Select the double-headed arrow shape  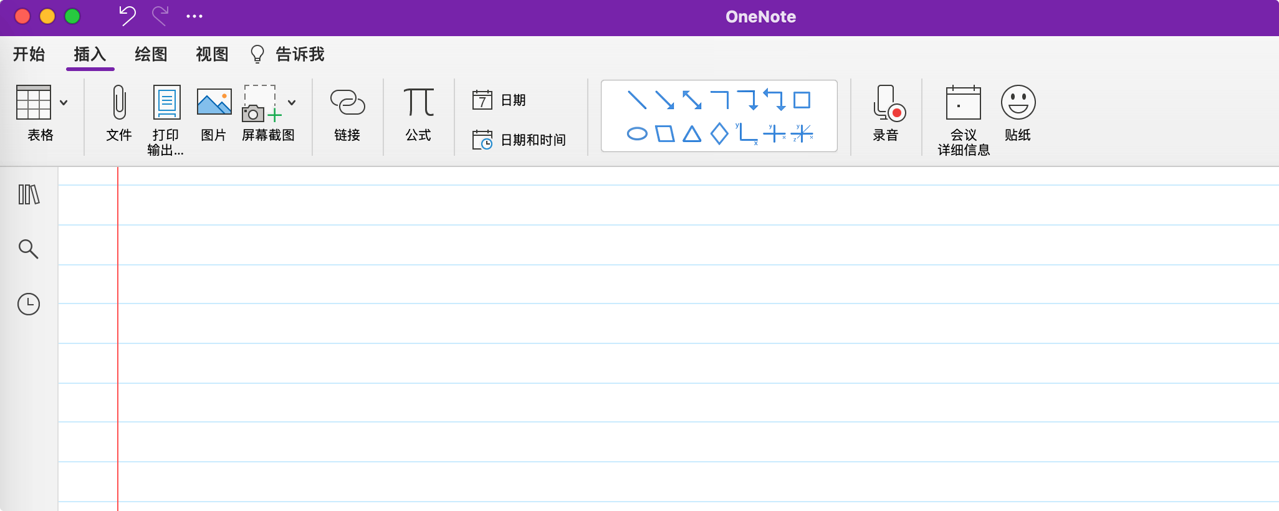pyautogui.click(x=692, y=100)
